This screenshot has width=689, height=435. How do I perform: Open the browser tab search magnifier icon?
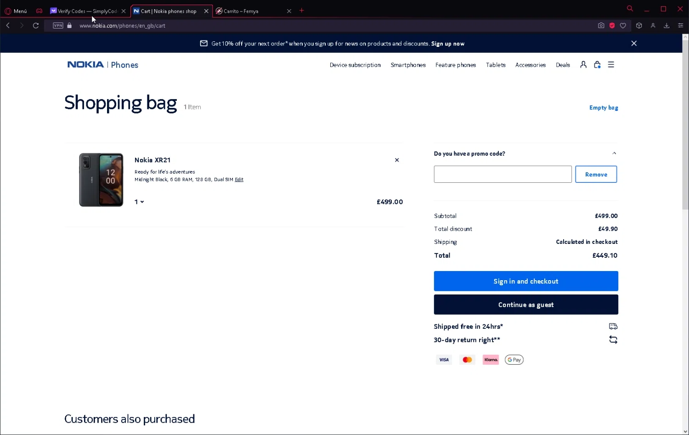pos(630,9)
